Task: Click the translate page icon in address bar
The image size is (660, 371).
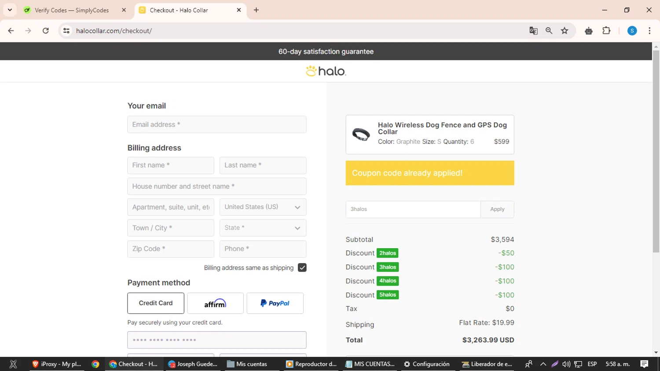Action: (533, 31)
